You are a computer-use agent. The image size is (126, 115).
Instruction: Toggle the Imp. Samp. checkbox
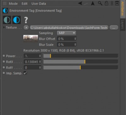pyautogui.click(x=25, y=73)
